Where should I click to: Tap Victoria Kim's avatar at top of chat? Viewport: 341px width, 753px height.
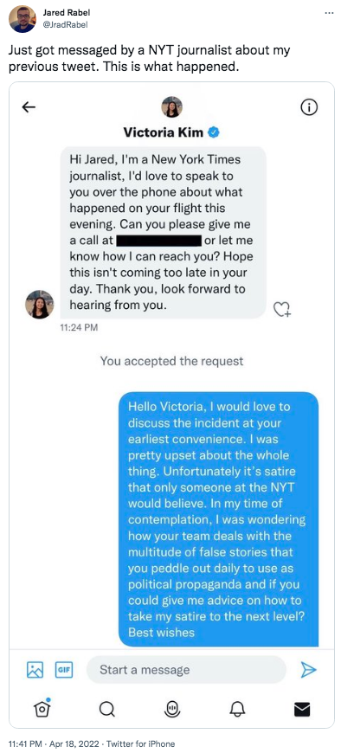171,107
